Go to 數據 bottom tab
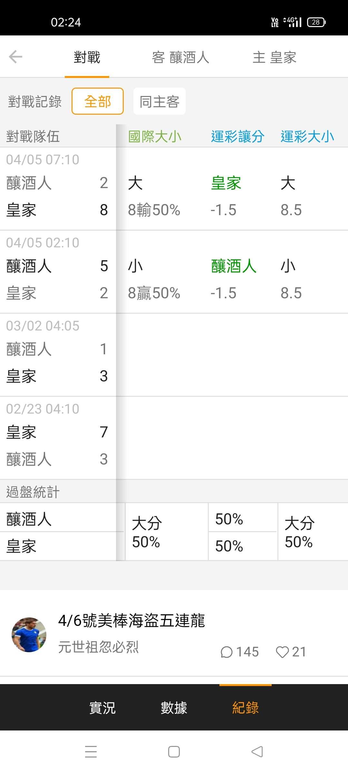 click(174, 708)
